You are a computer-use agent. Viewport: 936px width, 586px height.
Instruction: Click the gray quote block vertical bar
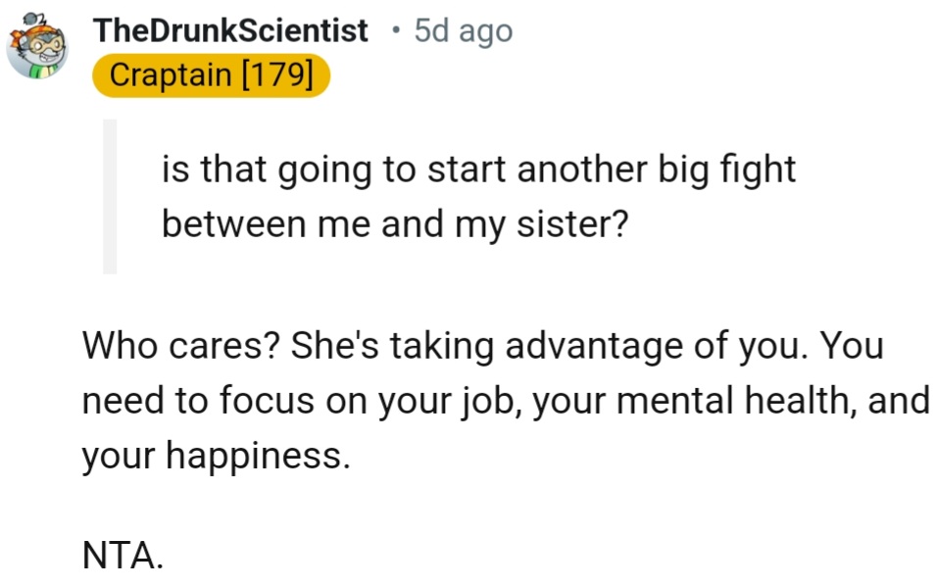pyautogui.click(x=110, y=196)
